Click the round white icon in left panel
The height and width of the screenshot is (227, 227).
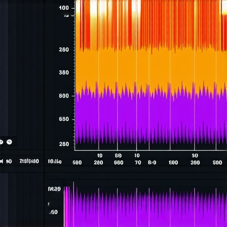9,142
